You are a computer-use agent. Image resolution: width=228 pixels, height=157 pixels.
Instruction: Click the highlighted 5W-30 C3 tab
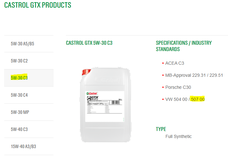[x=29, y=78]
